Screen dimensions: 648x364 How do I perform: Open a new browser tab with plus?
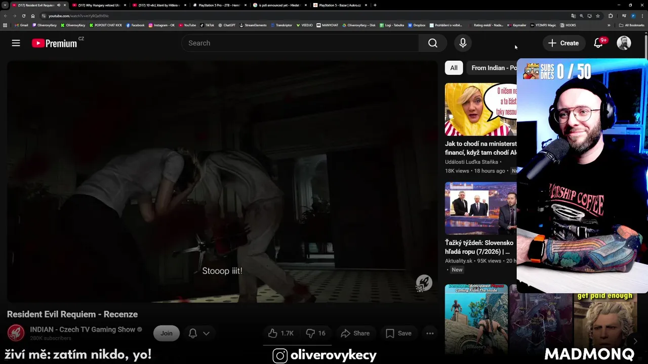(x=375, y=5)
